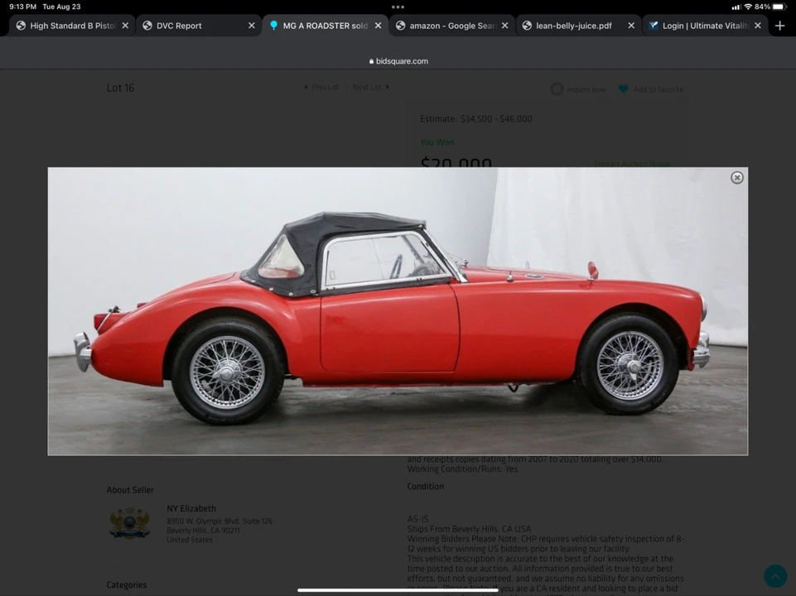Click the Add to favorite text link
Screen dimensions: 796x596
(x=658, y=89)
